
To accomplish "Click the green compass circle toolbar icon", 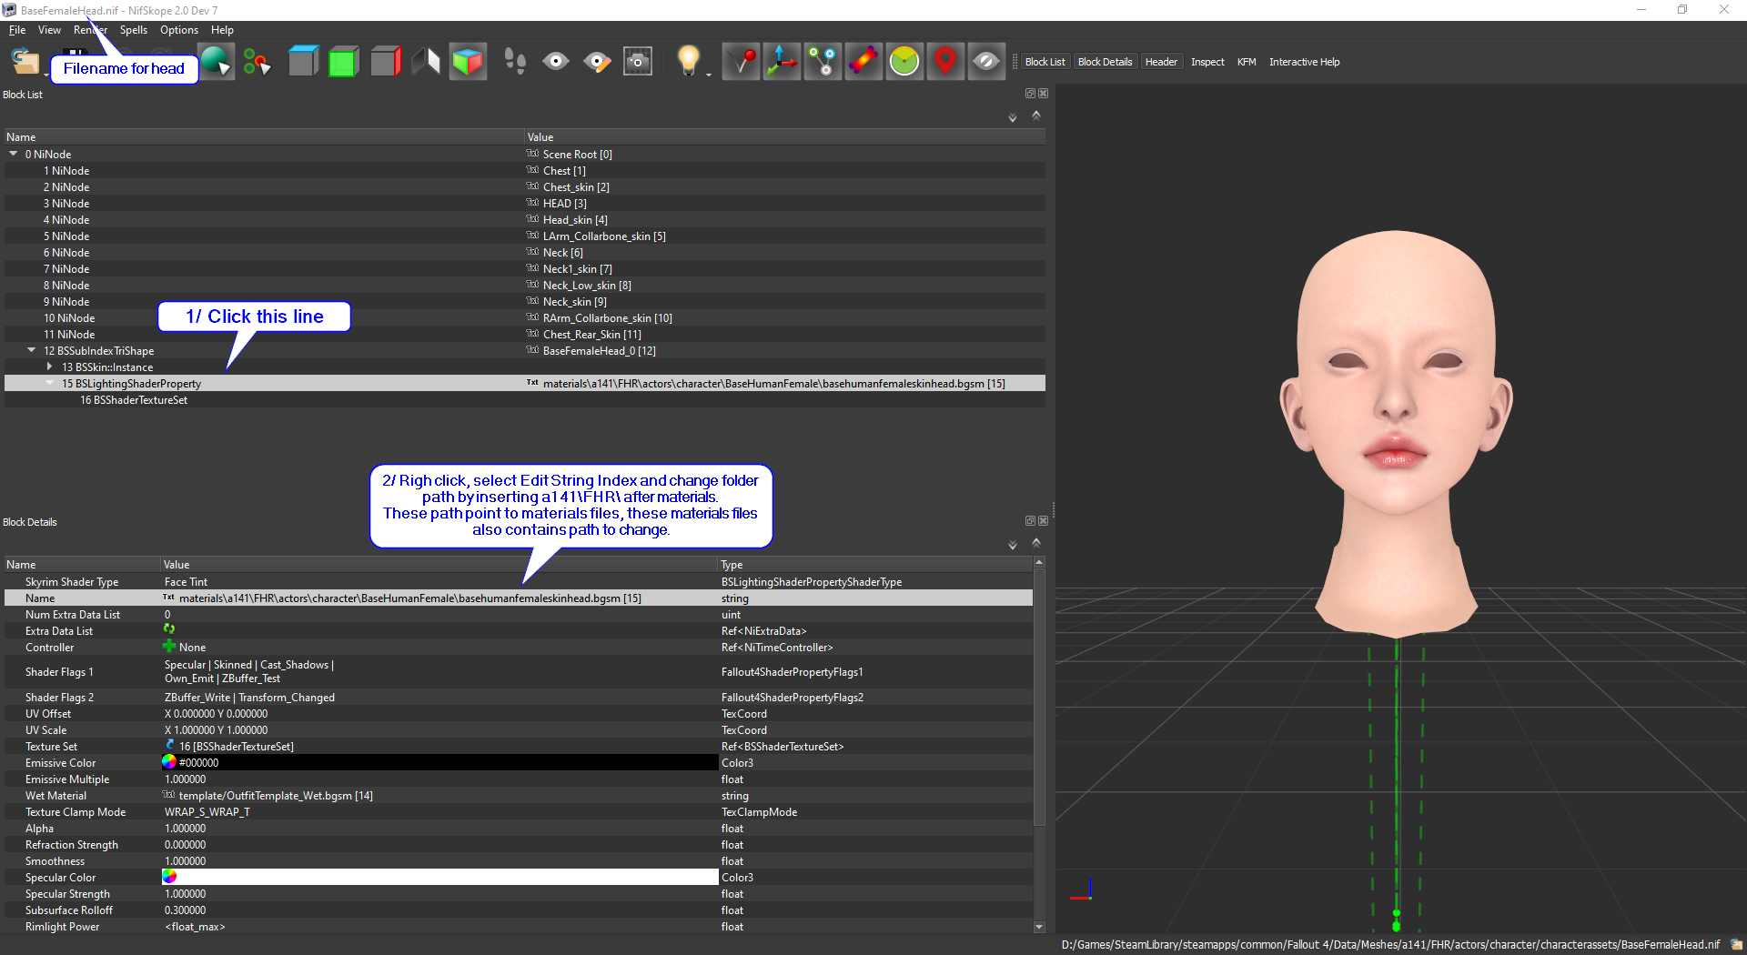I will click(x=904, y=60).
